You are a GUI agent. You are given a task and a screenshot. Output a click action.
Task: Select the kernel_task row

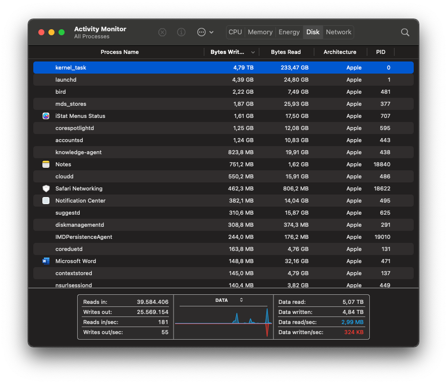tap(224, 68)
